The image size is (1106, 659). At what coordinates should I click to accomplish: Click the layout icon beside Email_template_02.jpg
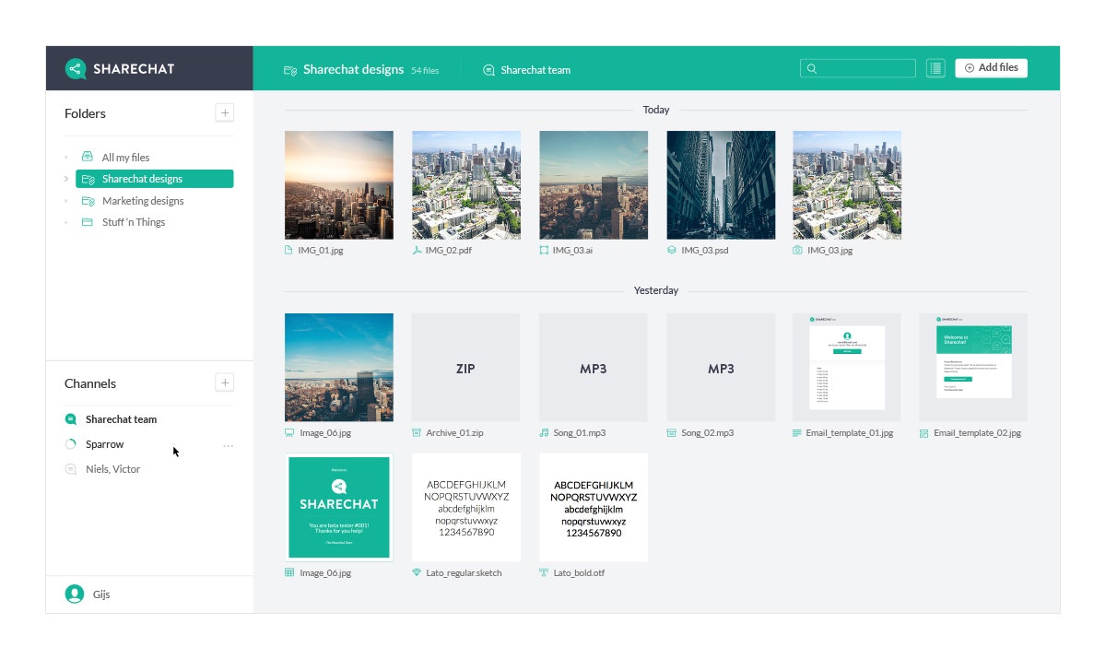pyautogui.click(x=924, y=432)
